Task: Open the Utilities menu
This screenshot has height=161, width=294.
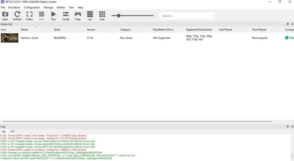Action: coord(61,7)
